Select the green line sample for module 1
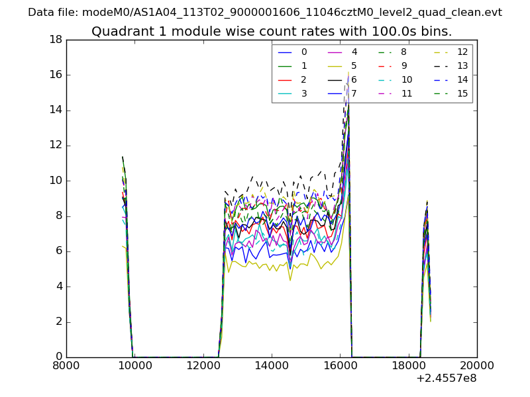Screen dimensions: 530x397 (286, 66)
